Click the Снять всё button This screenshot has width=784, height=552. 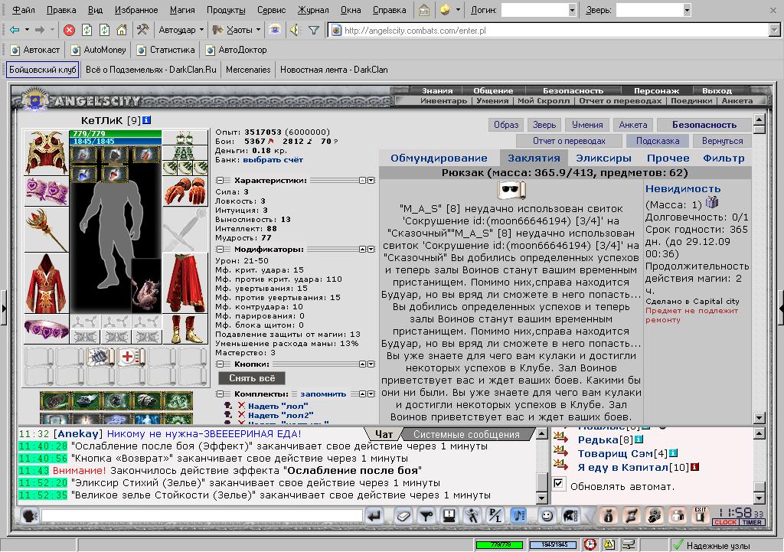point(253,378)
